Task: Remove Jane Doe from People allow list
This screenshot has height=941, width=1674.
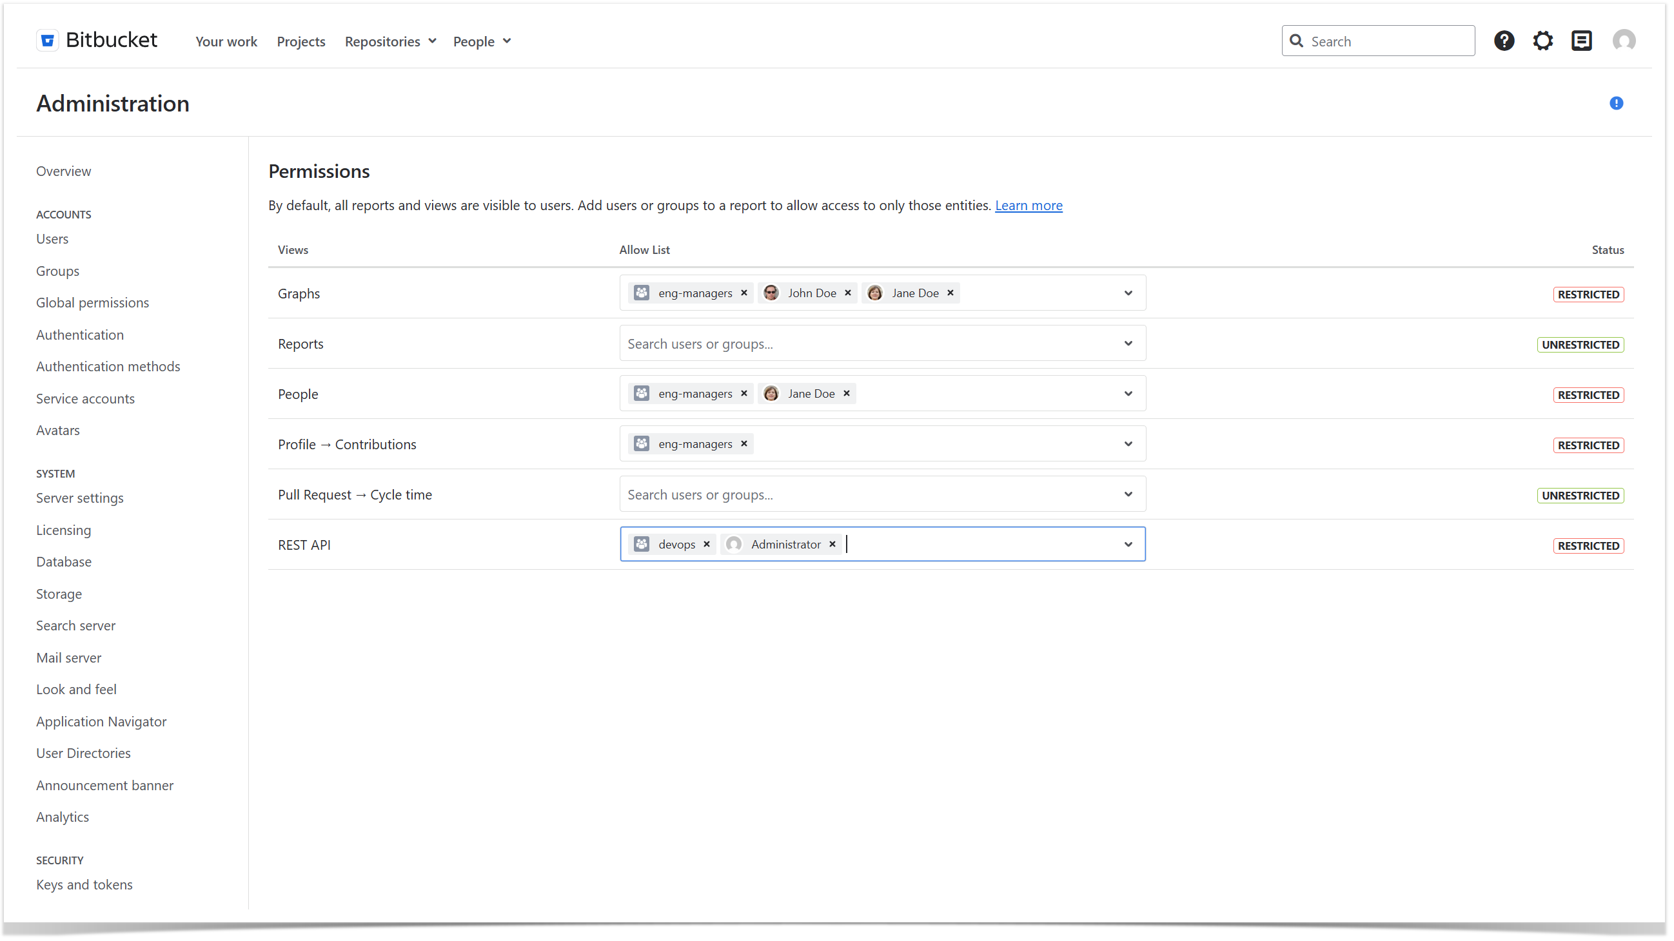Action: pos(847,394)
